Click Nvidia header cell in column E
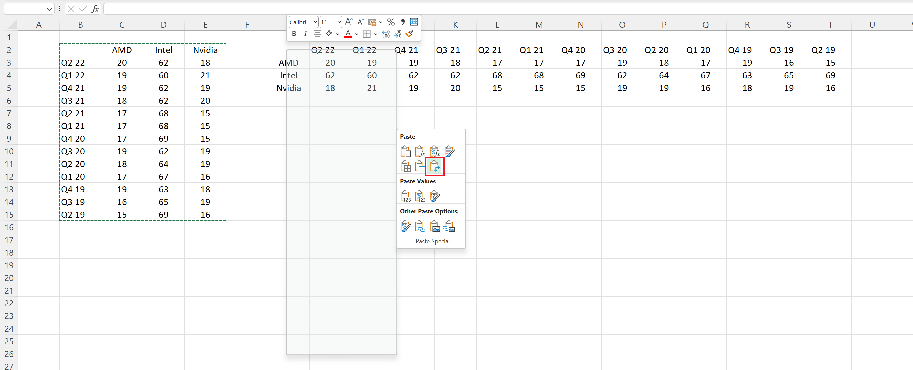The image size is (913, 370). (x=205, y=50)
